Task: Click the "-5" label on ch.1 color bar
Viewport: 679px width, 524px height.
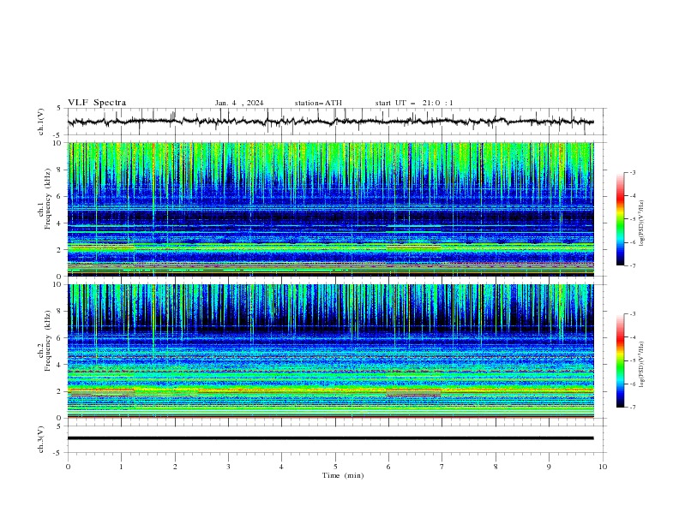Action: (633, 219)
